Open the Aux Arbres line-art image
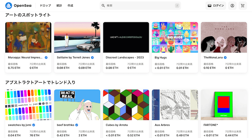This screenshot has width=252, height=138. pos(175,105)
